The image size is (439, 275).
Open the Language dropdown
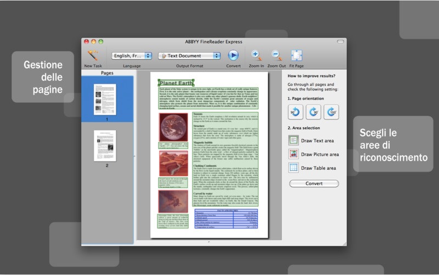click(132, 55)
